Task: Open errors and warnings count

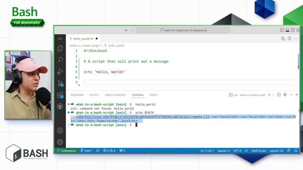Action: pyautogui.click(x=109, y=151)
